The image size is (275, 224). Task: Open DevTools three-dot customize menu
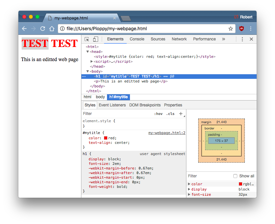(242, 39)
